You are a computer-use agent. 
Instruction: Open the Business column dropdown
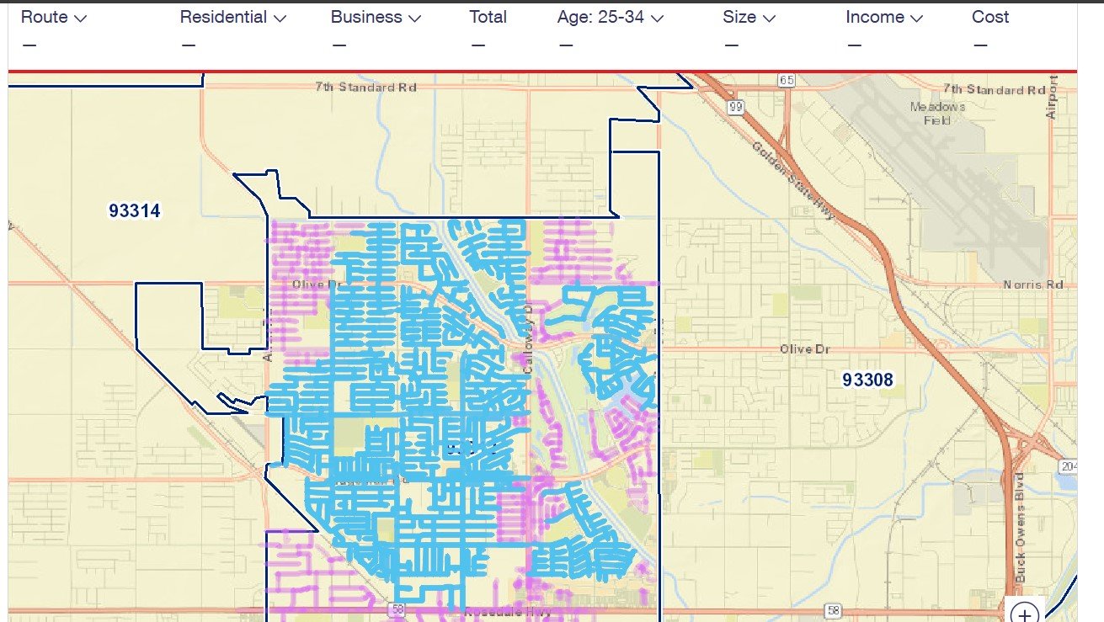point(376,18)
